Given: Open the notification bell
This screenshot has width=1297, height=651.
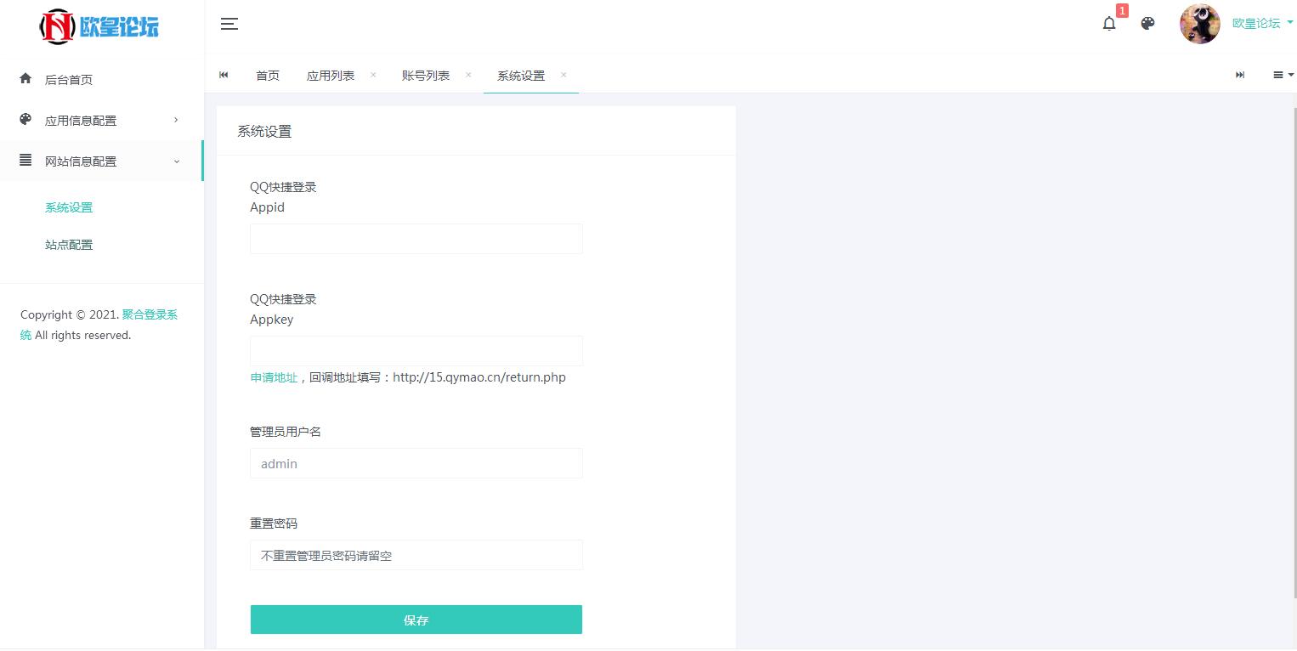Looking at the screenshot, I should [1109, 24].
